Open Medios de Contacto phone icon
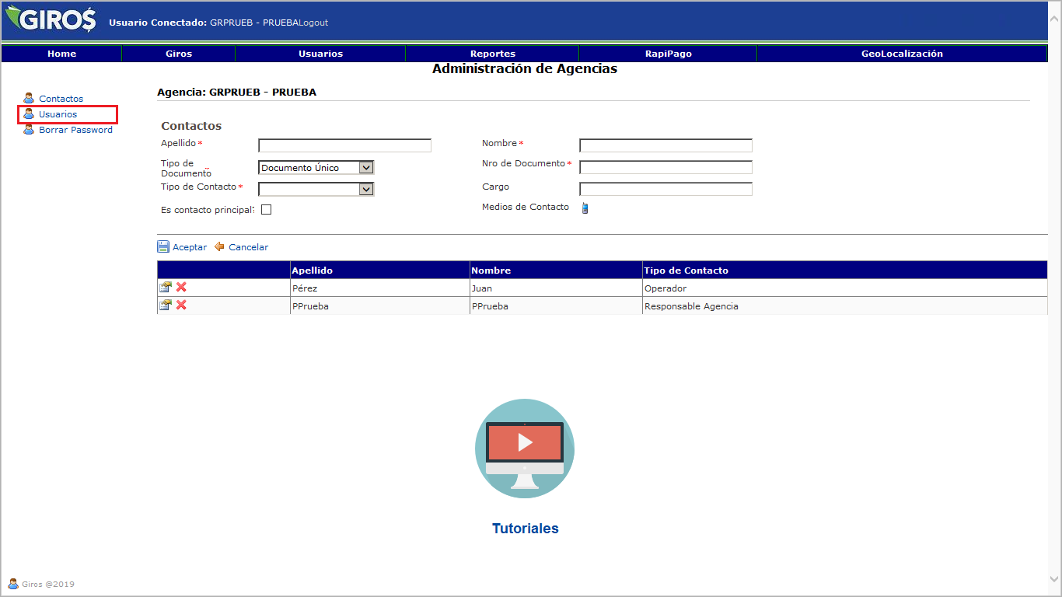 pyautogui.click(x=585, y=208)
